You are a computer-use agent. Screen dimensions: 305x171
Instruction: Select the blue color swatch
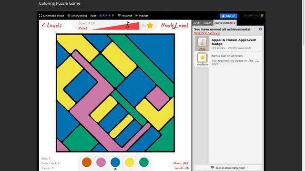click(x=115, y=162)
